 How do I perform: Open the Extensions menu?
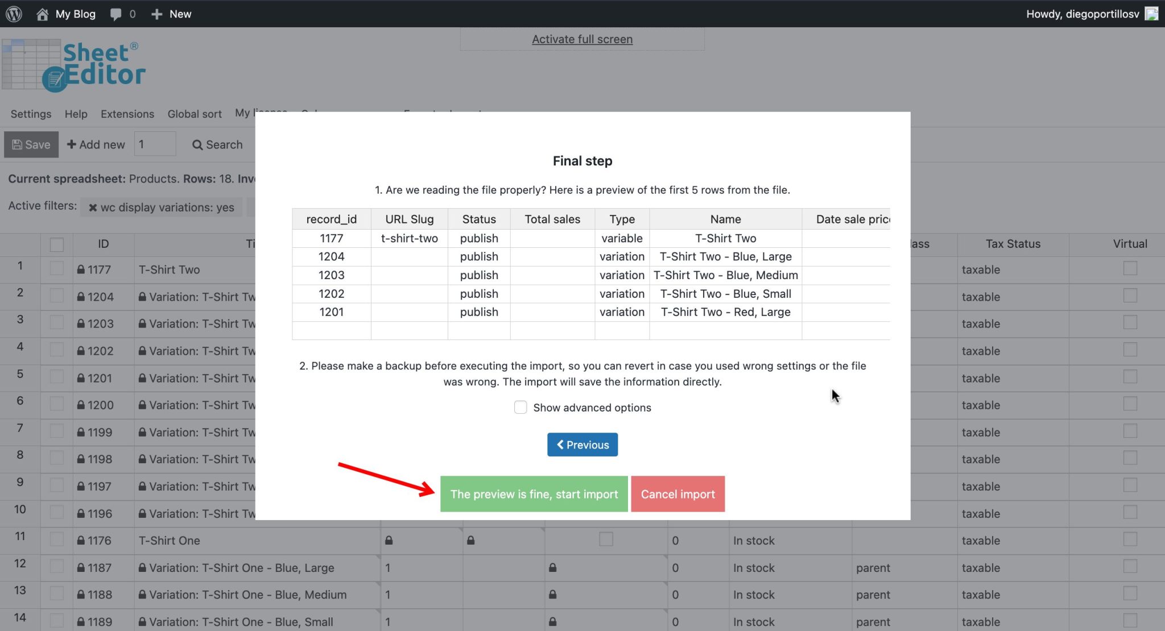point(127,114)
